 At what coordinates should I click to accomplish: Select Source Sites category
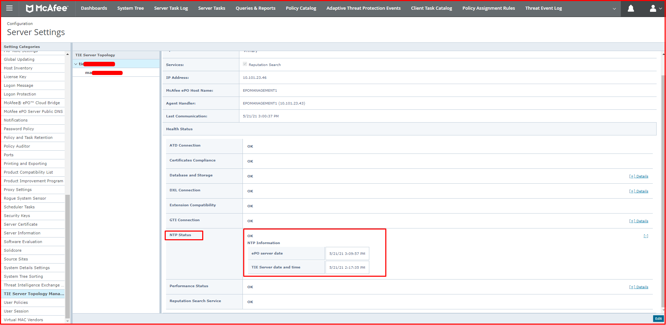[x=33, y=259]
